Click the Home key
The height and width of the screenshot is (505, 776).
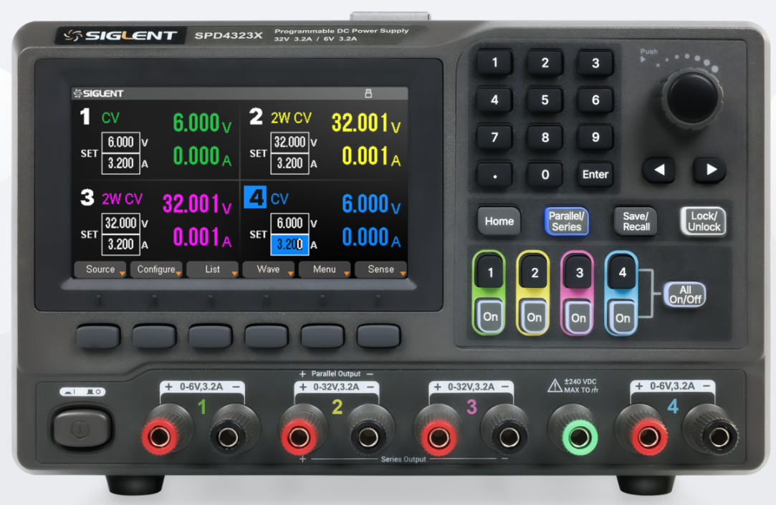pyautogui.click(x=499, y=221)
